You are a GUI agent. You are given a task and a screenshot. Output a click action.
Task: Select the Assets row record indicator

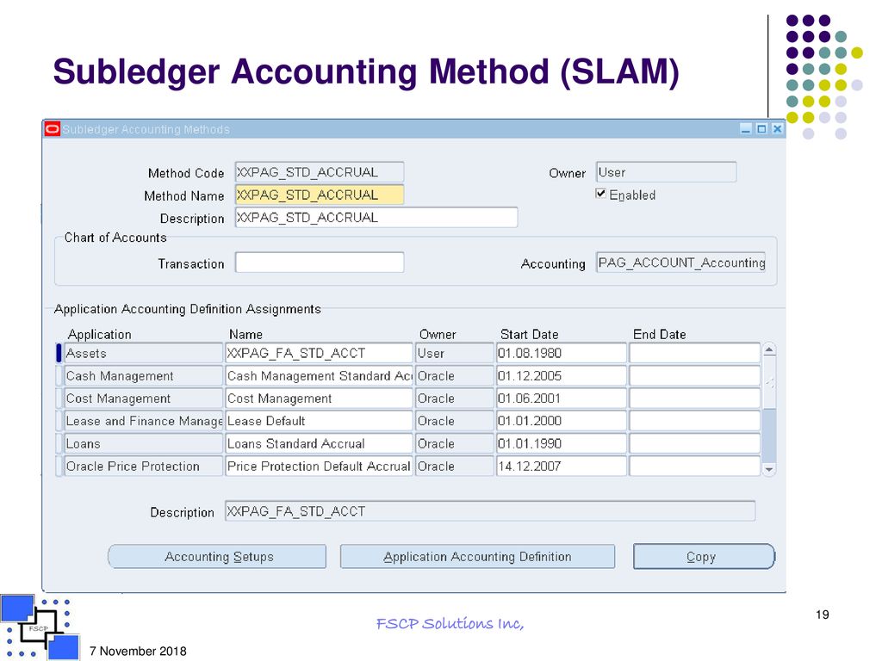click(59, 353)
